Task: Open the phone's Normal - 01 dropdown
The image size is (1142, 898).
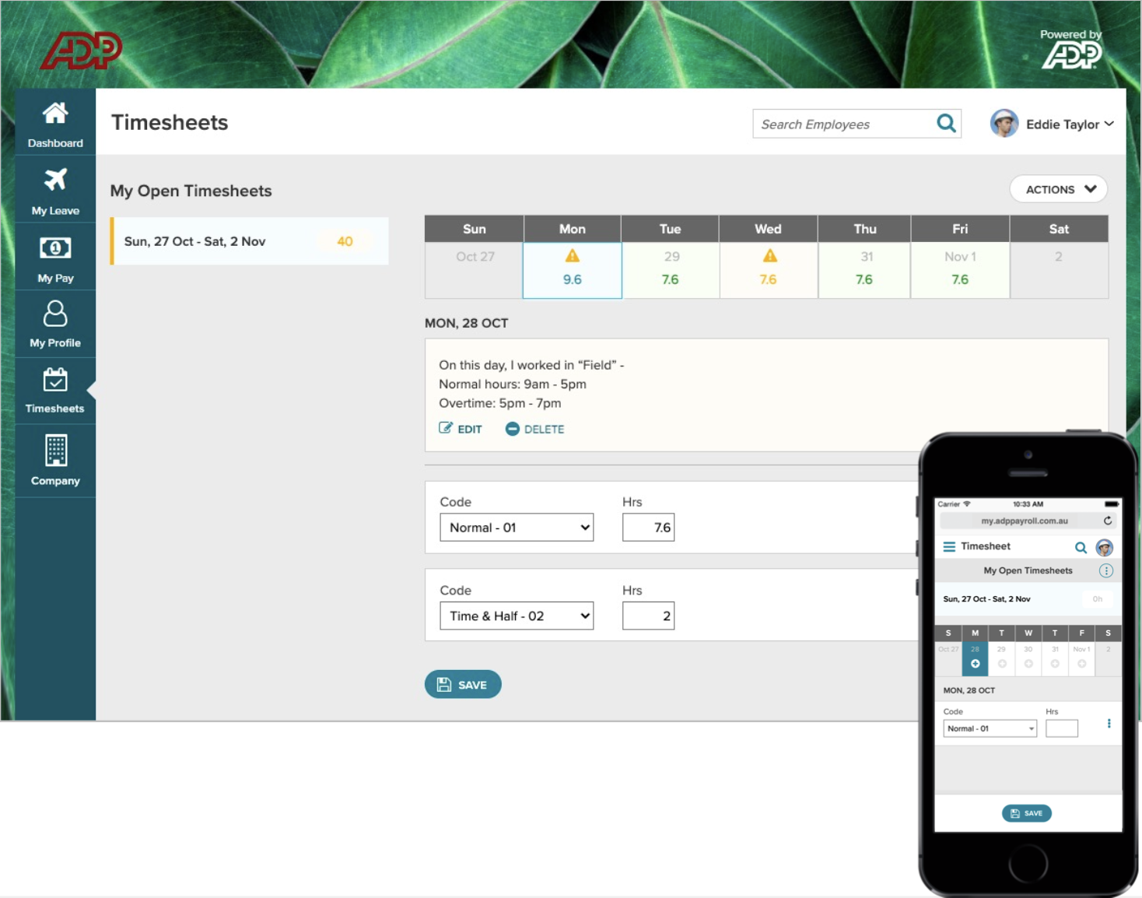Action: 990,728
